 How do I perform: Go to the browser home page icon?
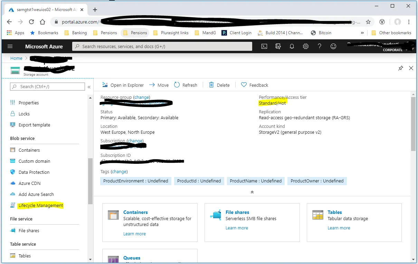[42, 22]
